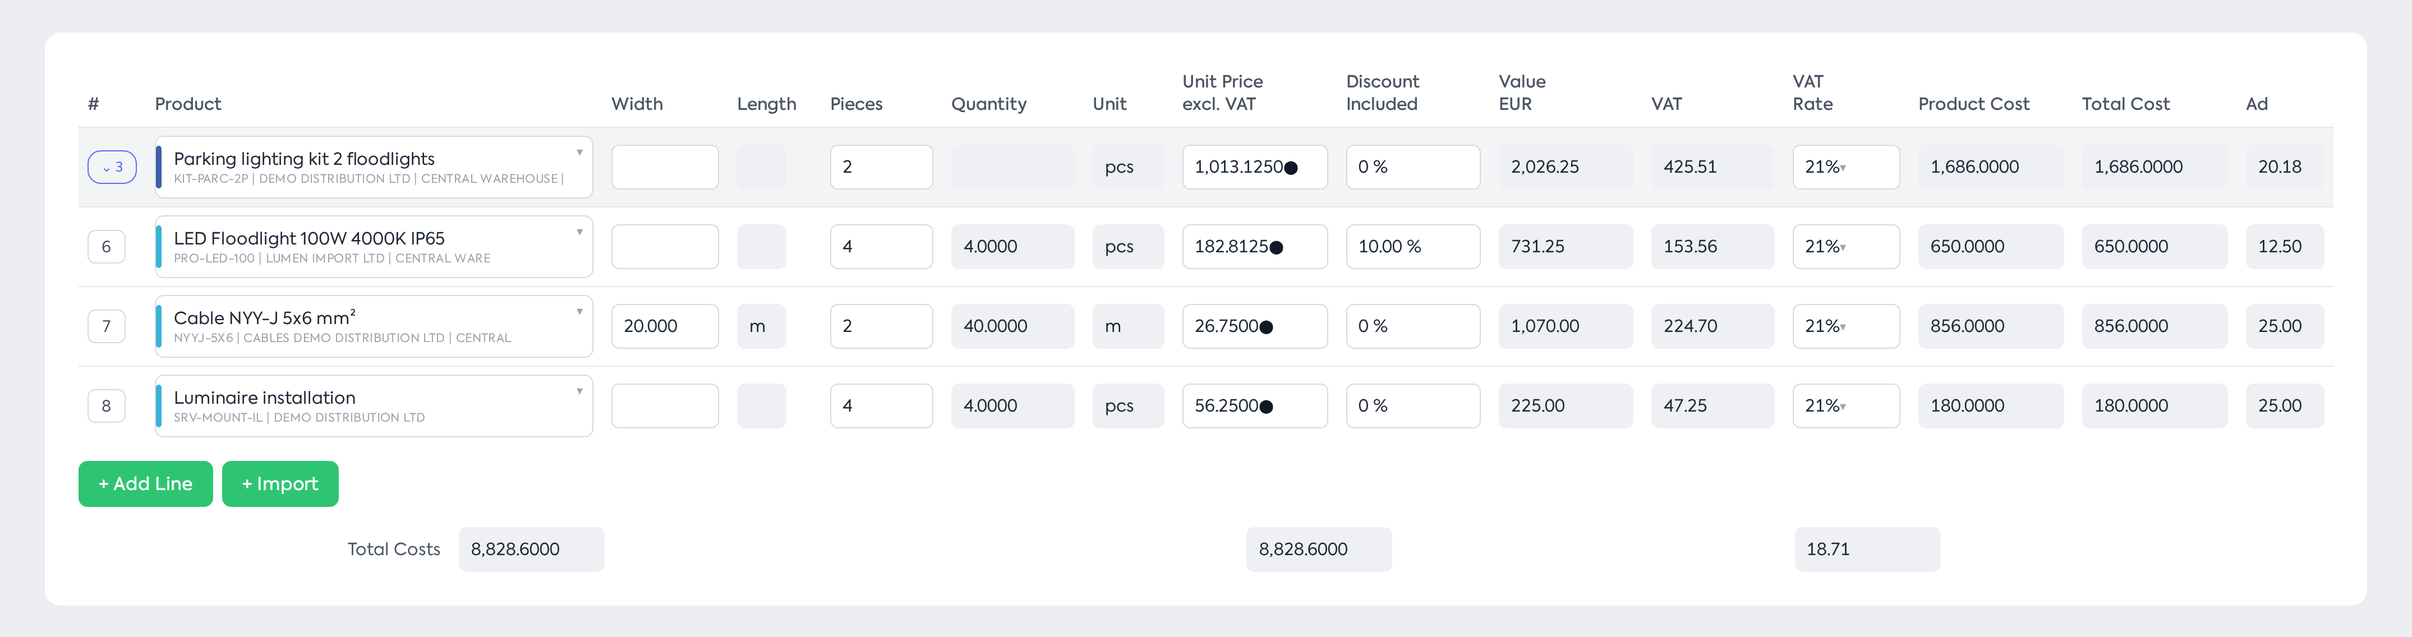The width and height of the screenshot is (2412, 637).
Task: Click the Unit Price excl. VAT column header
Action: click(1223, 93)
